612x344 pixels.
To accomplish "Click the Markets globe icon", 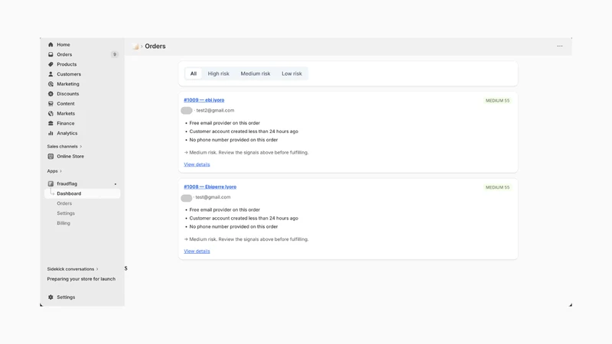I will [50, 113].
